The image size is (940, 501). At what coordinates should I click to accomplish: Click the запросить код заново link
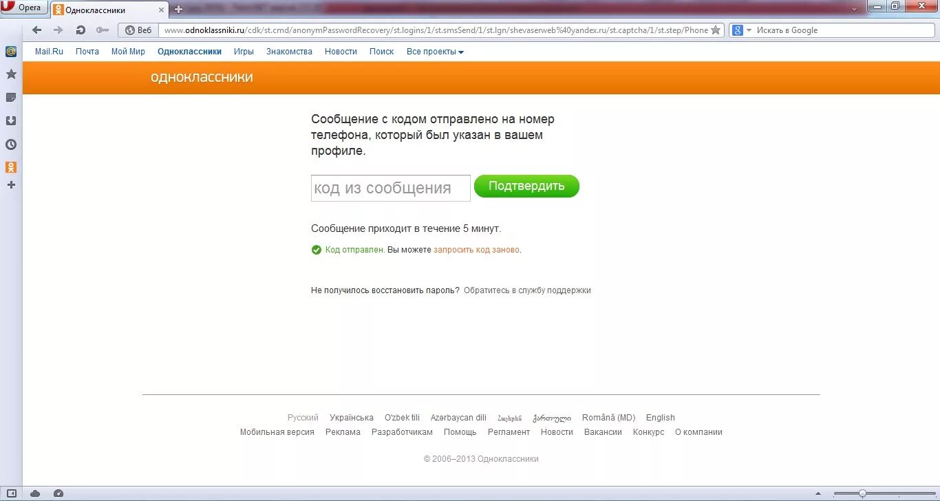coord(476,250)
